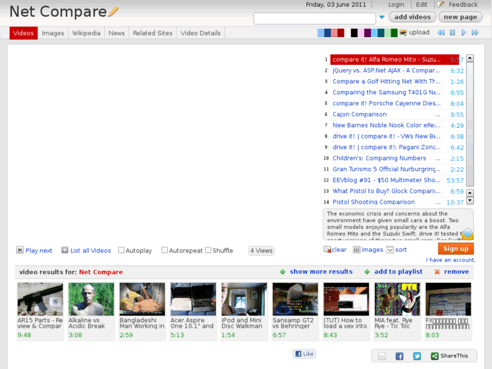The width and height of the screenshot is (492, 369).
Task: Click the Login link
Action: pyautogui.click(x=396, y=5)
